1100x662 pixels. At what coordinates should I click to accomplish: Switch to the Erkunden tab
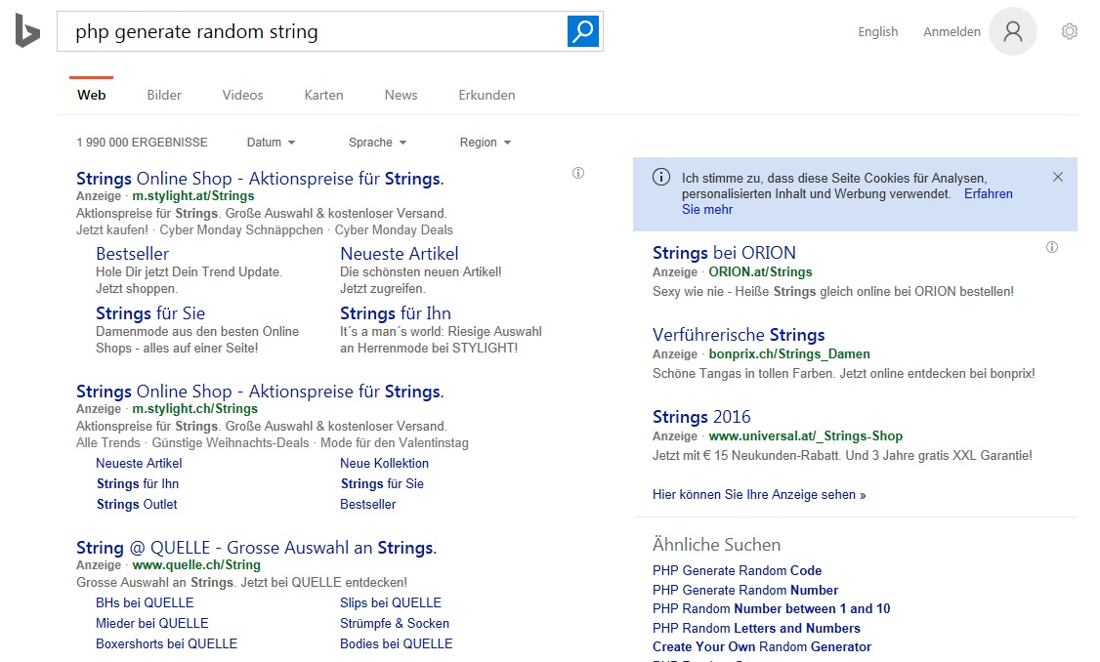point(487,95)
